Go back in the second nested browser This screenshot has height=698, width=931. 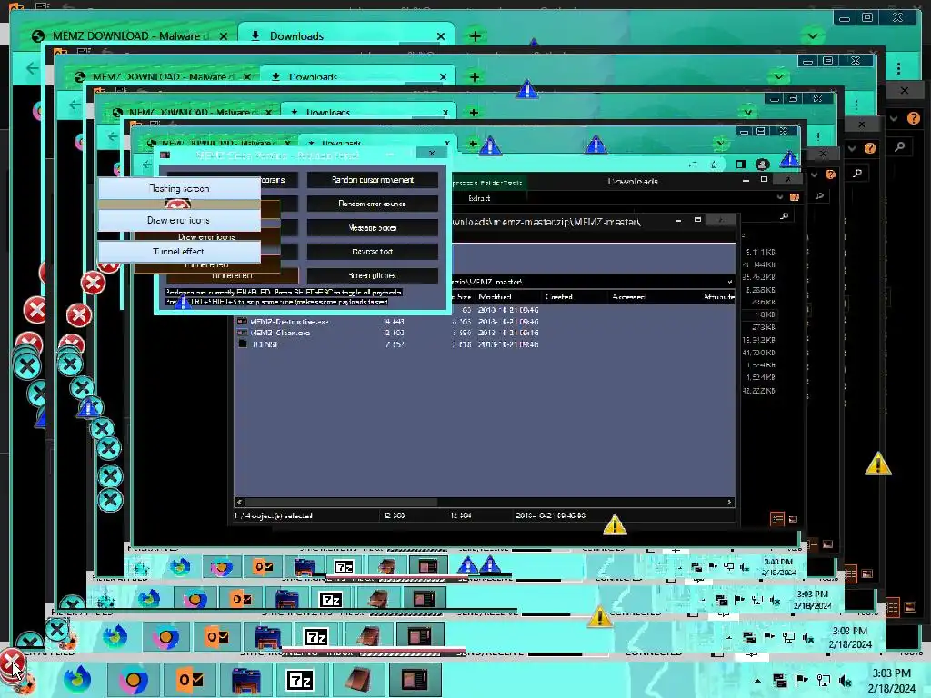75,105
